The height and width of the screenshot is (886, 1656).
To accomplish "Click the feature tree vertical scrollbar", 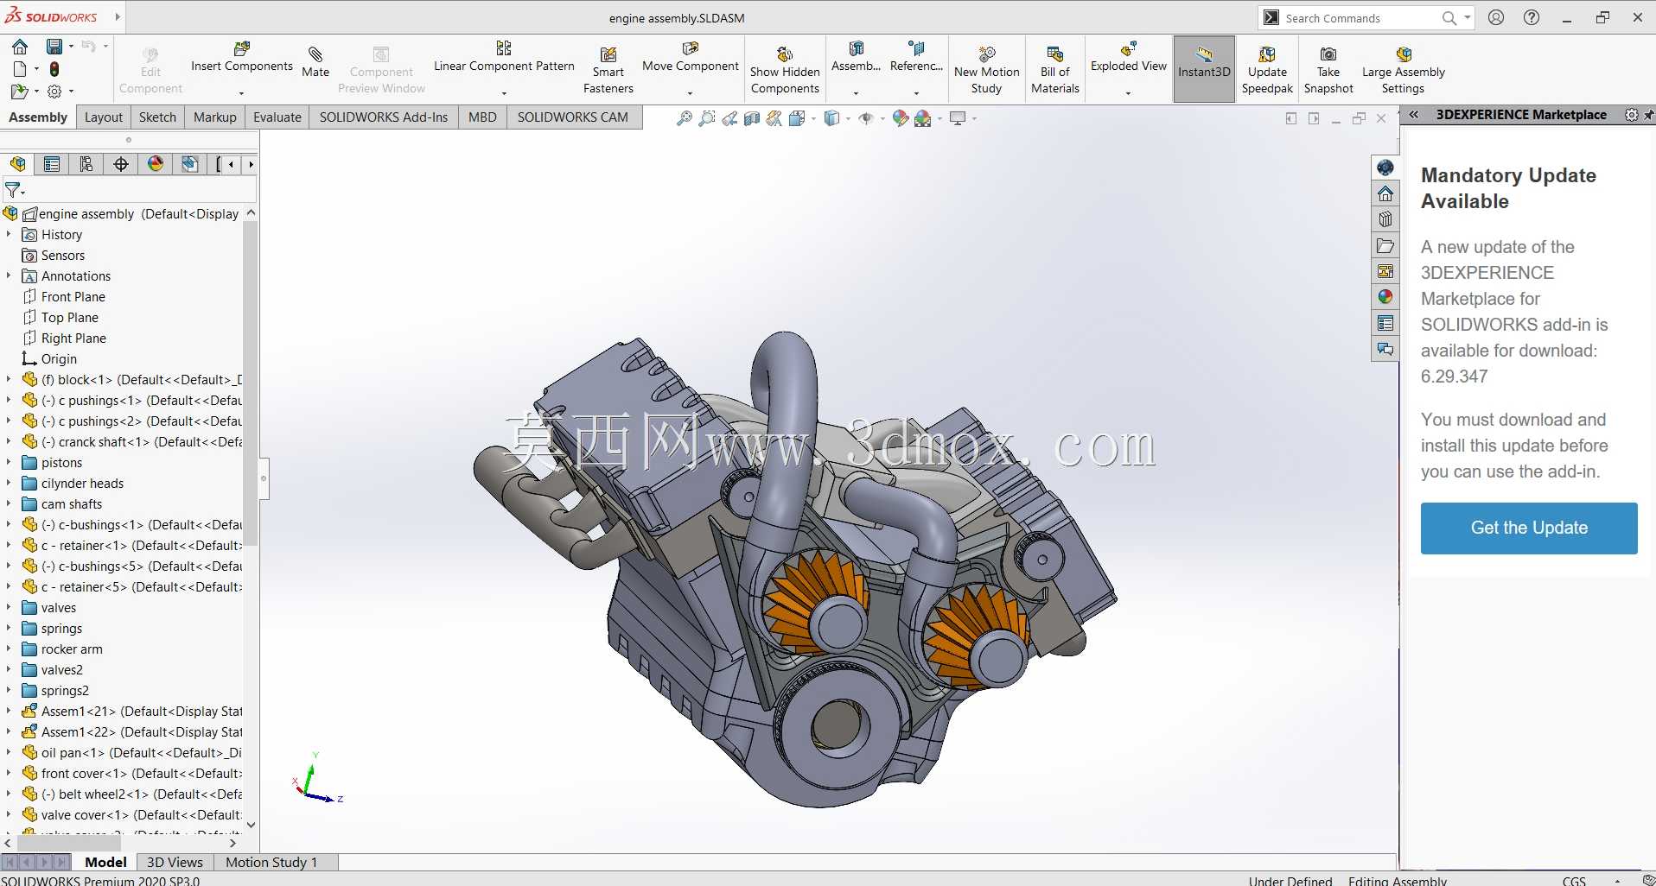I will (x=251, y=384).
